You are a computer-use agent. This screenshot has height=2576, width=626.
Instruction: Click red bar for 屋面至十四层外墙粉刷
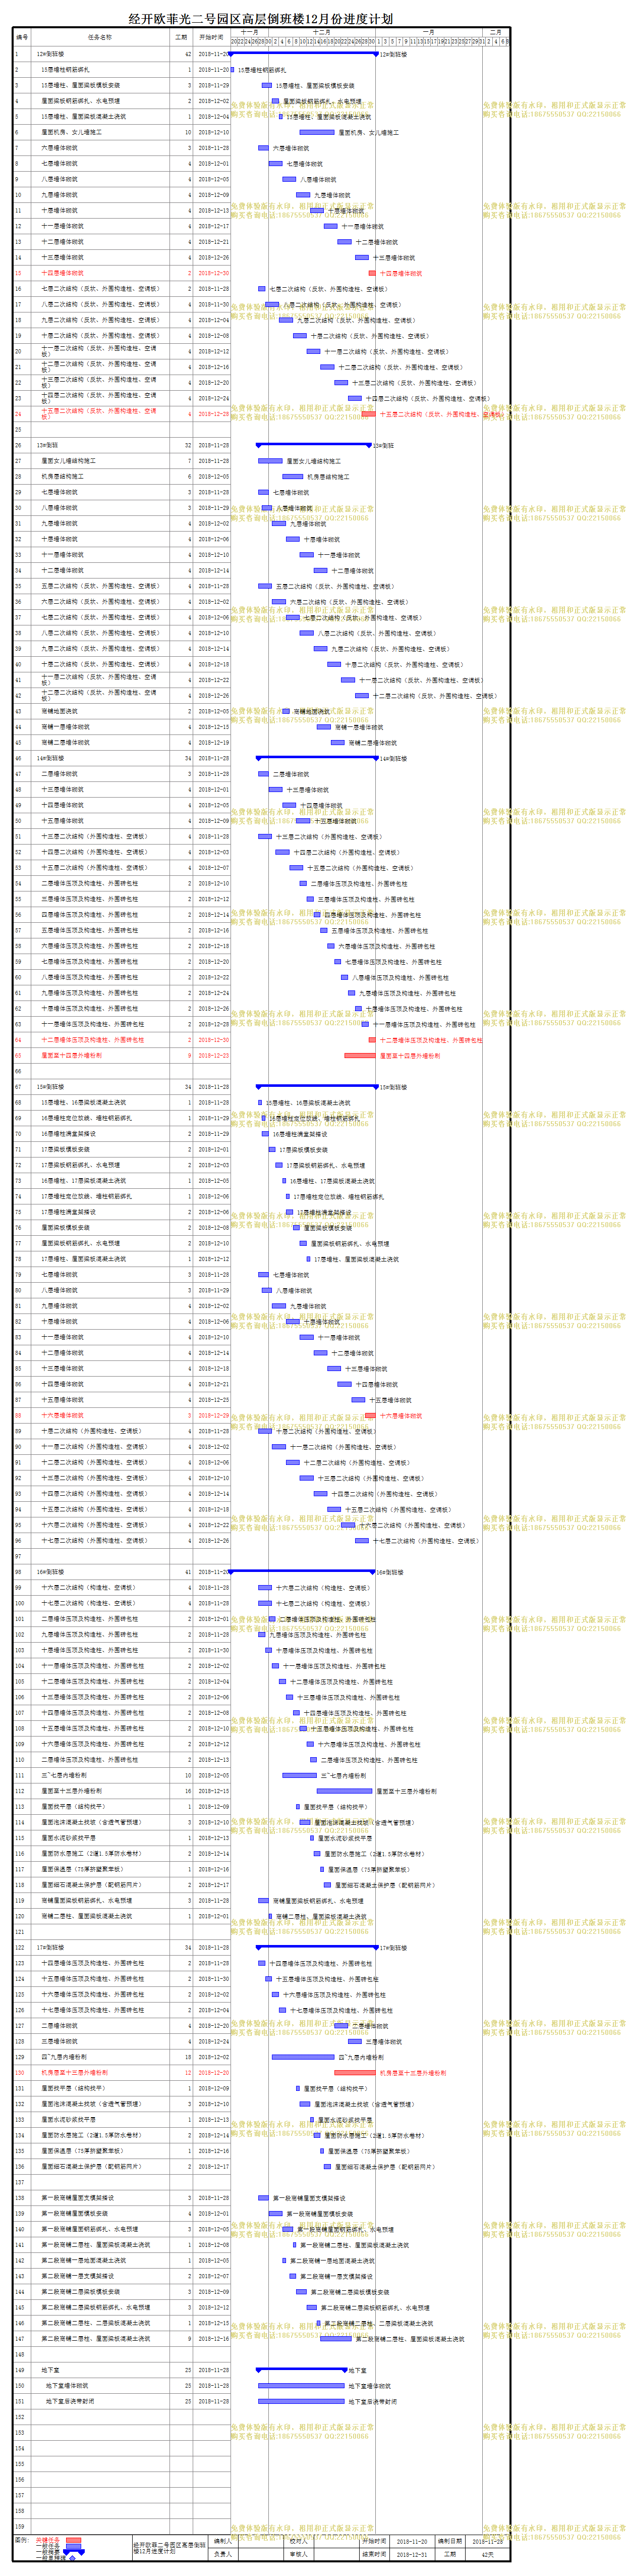pyautogui.click(x=360, y=1055)
